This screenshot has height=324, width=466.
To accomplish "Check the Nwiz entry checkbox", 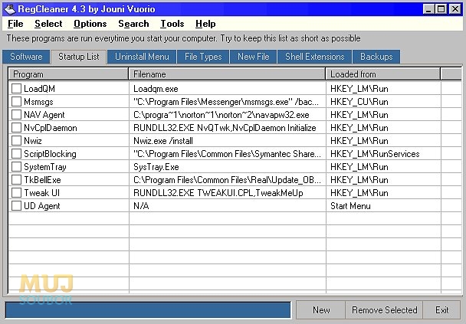I will tap(16, 140).
